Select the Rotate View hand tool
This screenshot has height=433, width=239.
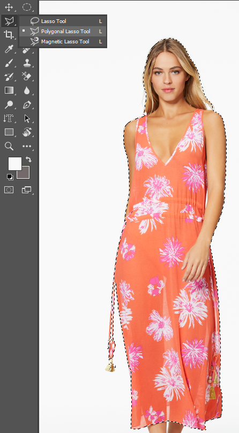pos(27,132)
